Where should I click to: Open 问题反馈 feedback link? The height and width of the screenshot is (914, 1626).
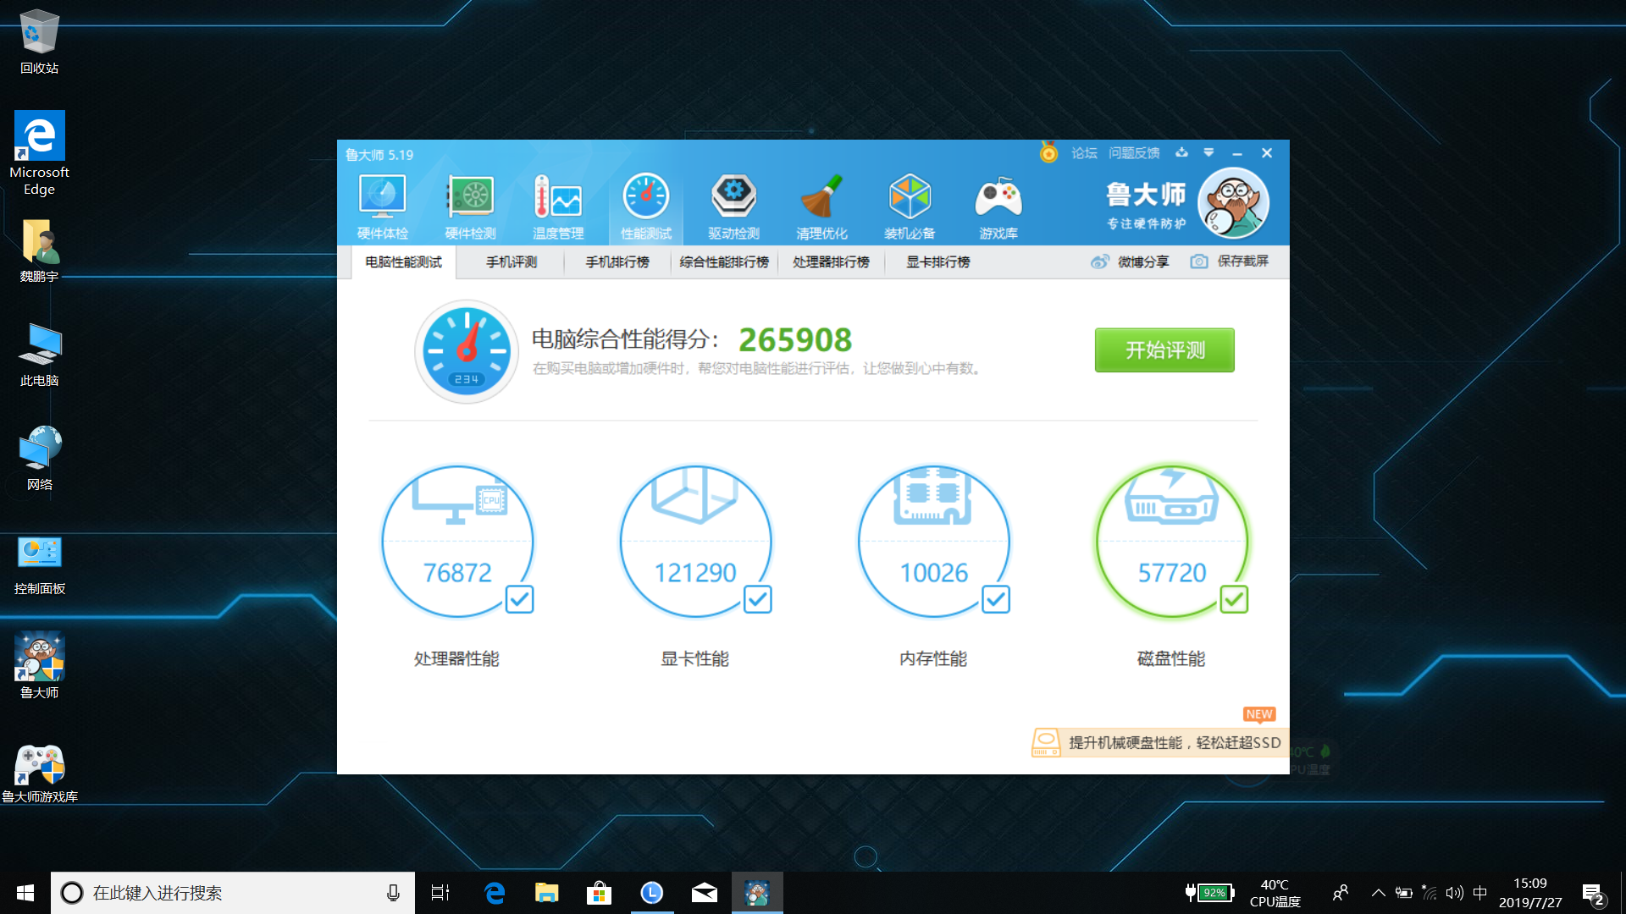click(x=1134, y=153)
